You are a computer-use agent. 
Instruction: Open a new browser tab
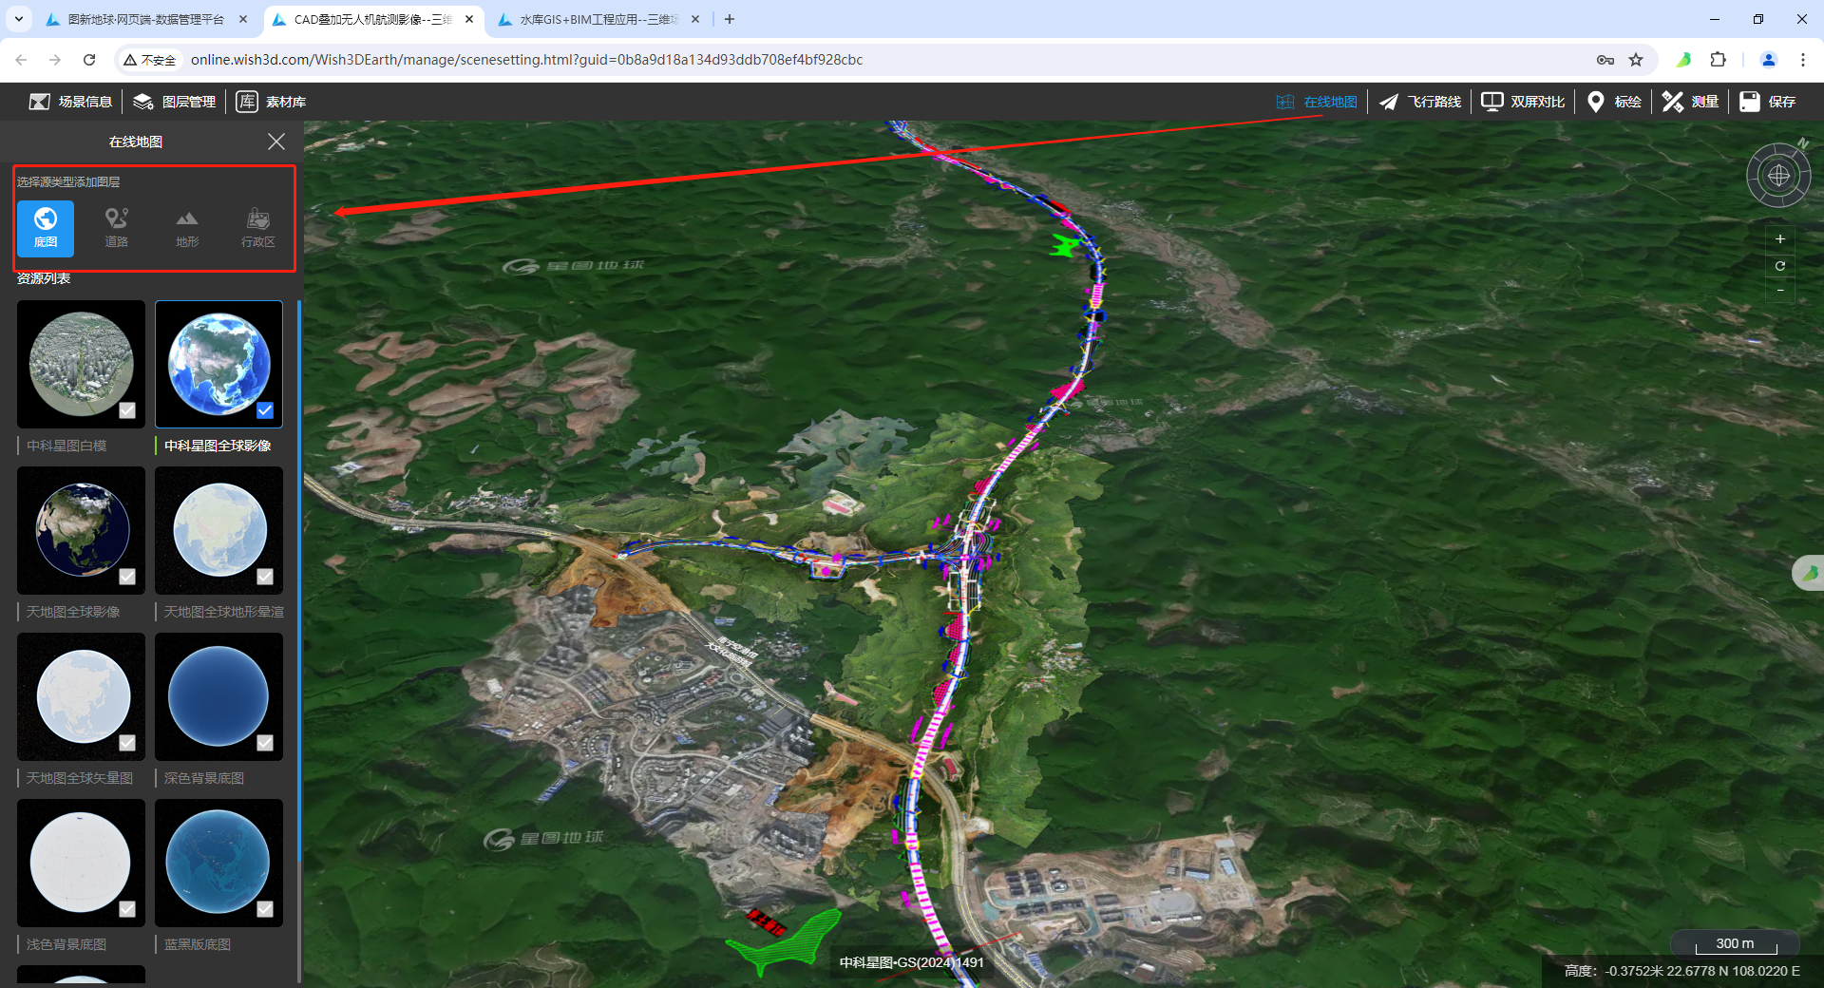[x=730, y=19]
